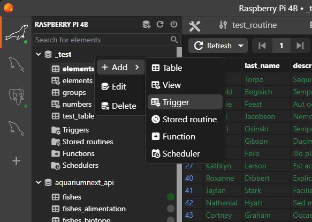Collapse the aquariumnext_api database node
This screenshot has width=312, height=222.
click(38, 182)
